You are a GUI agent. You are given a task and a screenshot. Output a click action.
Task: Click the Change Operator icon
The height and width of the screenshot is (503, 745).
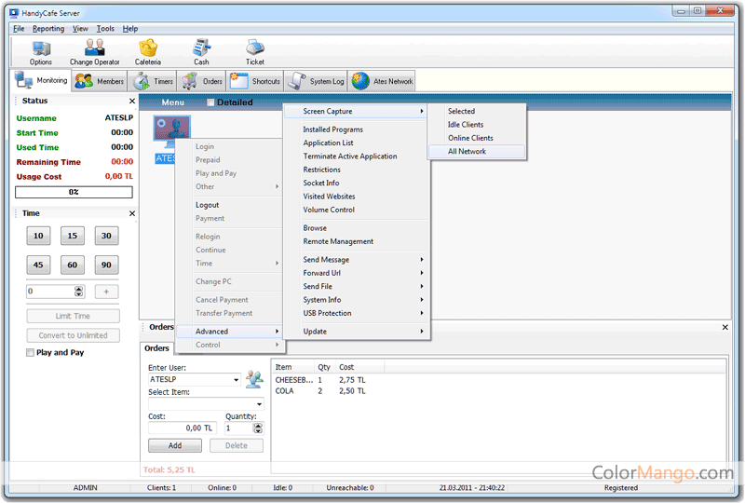pyautogui.click(x=94, y=48)
